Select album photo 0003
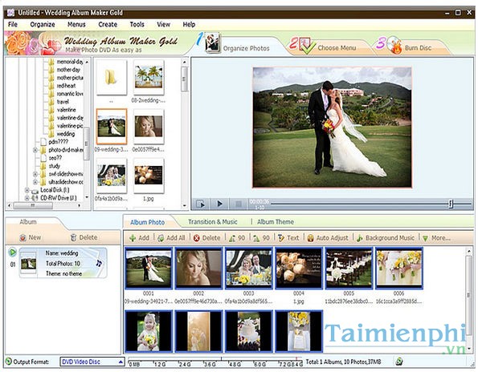Viewport: 482px width, 372px height. coord(249,269)
